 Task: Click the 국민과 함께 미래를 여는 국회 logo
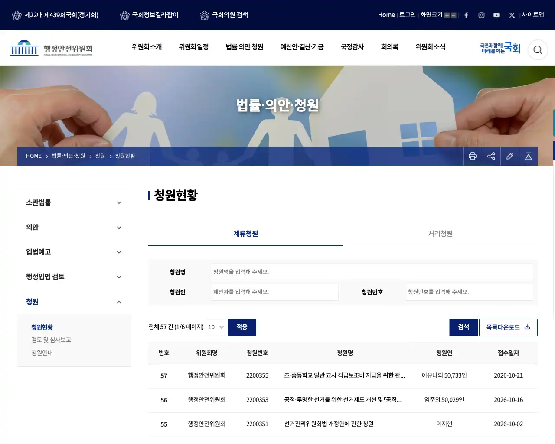point(500,48)
